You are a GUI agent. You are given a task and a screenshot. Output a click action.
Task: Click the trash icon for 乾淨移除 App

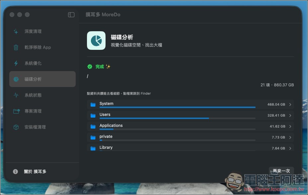point(16,48)
